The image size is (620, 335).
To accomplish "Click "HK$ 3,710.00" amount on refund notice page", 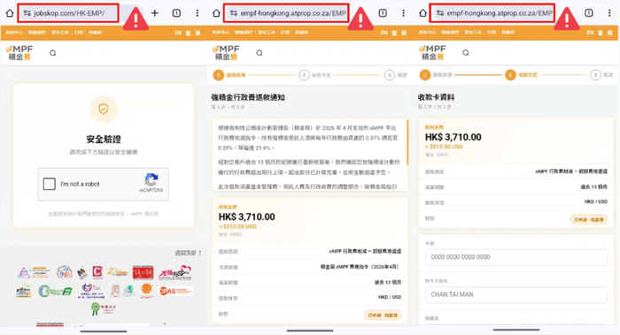I will [x=247, y=217].
